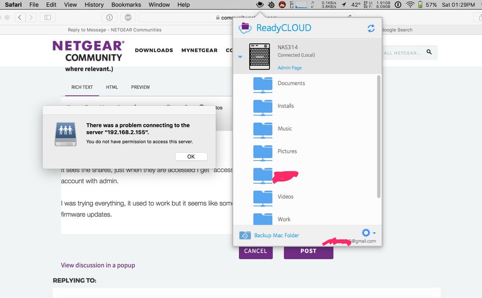Click into the NETGEAR search field

403,53
